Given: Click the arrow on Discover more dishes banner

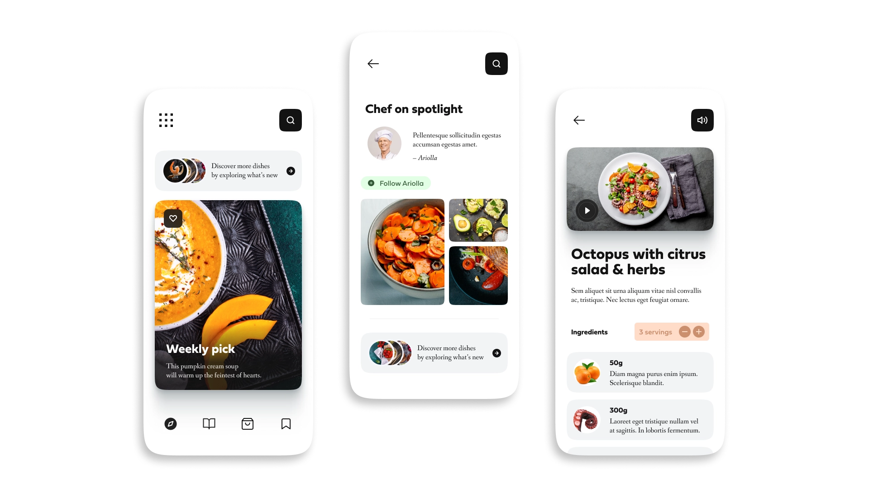Looking at the screenshot, I should tap(290, 171).
